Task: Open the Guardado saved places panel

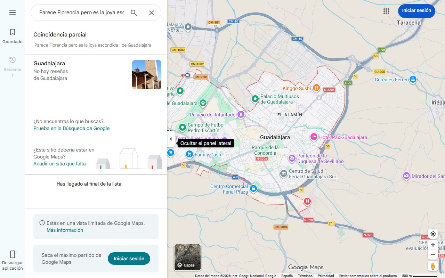Action: coord(13,35)
